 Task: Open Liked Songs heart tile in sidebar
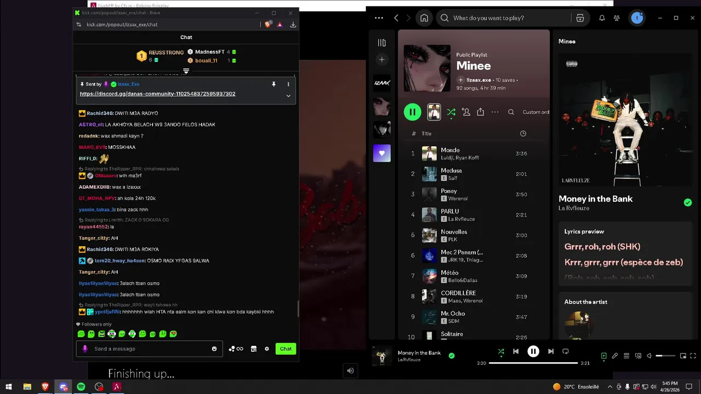382,153
